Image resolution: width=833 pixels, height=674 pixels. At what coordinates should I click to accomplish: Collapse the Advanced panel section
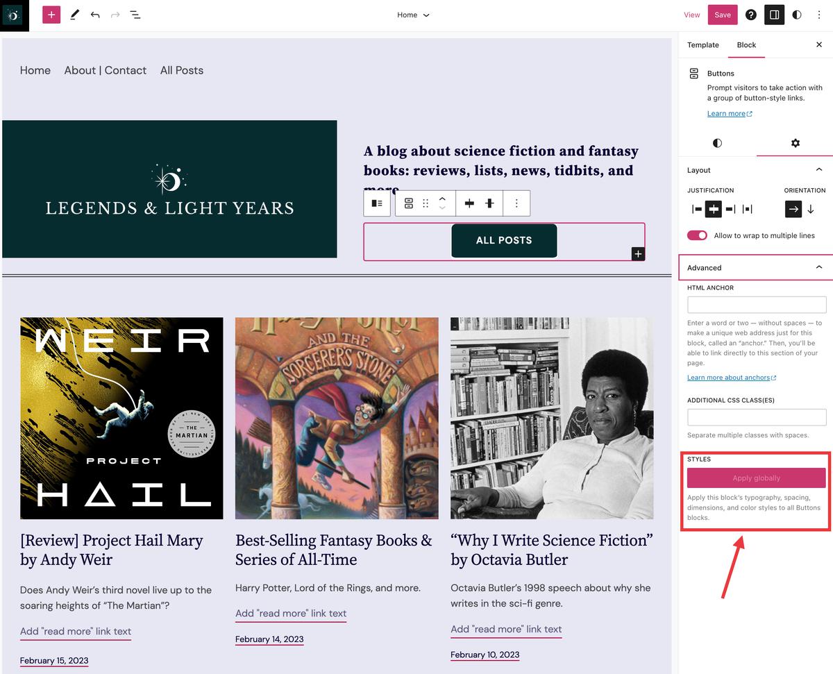[x=819, y=267]
